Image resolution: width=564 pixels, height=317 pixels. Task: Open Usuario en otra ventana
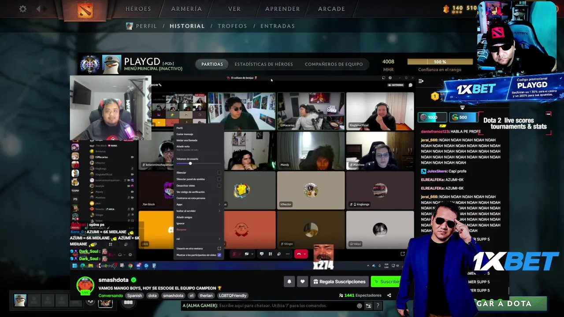click(x=198, y=248)
